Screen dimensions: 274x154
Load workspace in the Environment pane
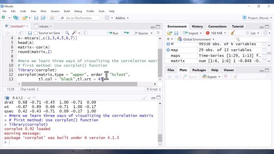170,33
